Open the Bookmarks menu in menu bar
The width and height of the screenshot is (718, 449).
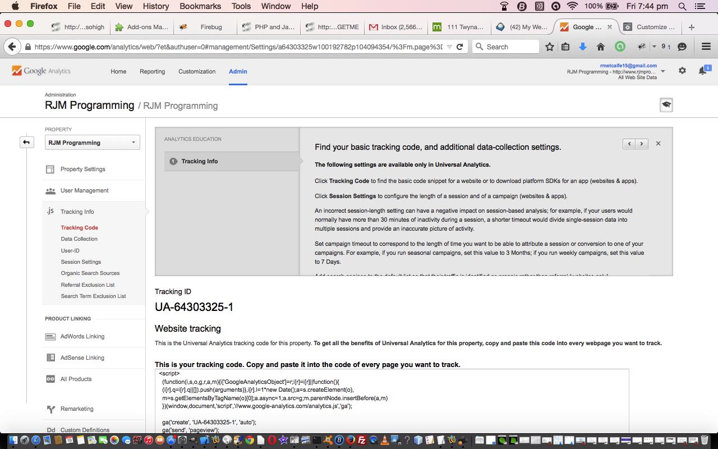(201, 6)
